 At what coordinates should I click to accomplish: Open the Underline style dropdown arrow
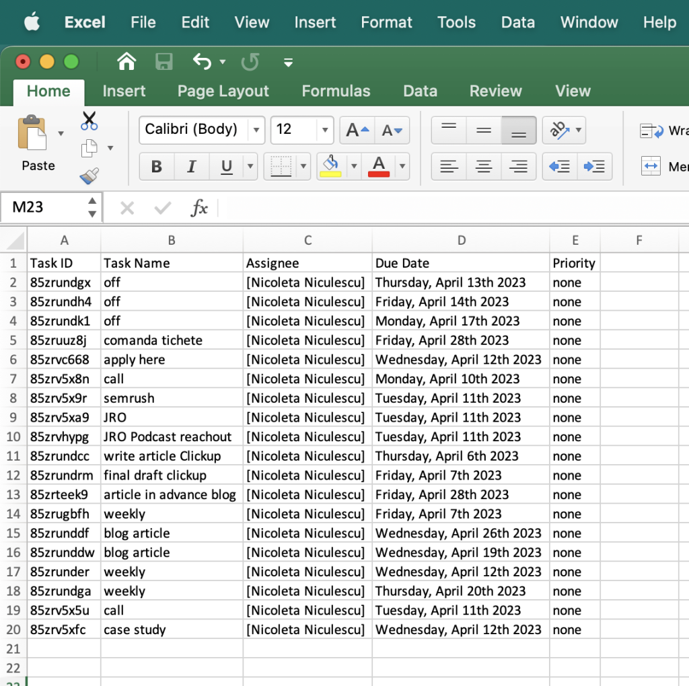pos(250,166)
